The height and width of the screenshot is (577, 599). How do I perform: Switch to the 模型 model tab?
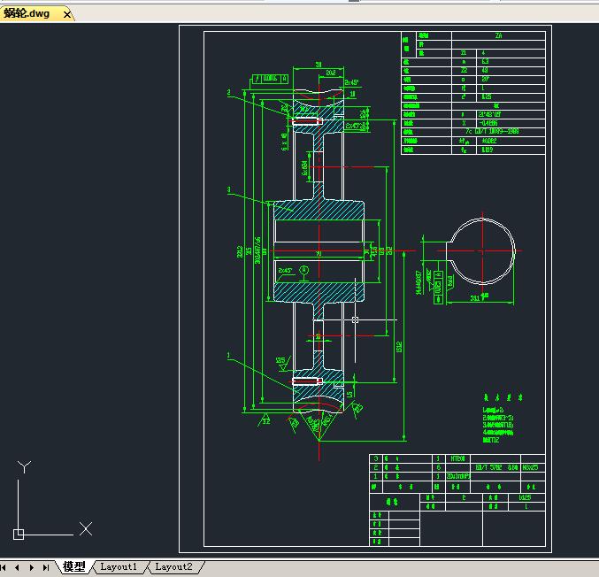click(74, 566)
